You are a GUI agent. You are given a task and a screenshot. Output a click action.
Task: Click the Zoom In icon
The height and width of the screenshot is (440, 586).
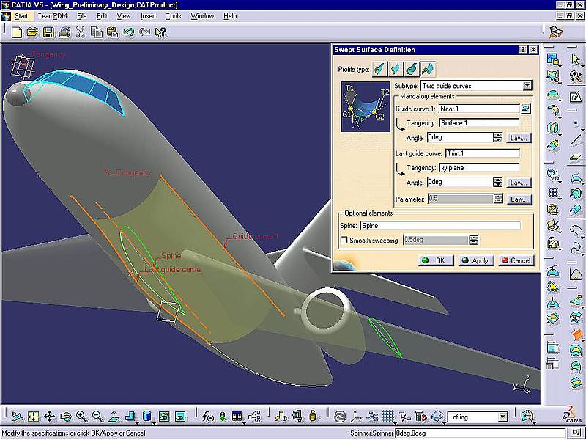click(81, 418)
